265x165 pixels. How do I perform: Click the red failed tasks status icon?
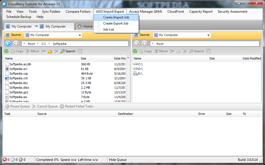point(5,159)
